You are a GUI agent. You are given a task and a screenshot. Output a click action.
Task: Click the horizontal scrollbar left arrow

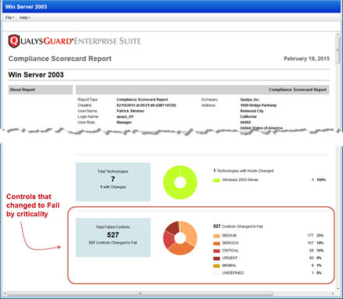tap(5, 294)
